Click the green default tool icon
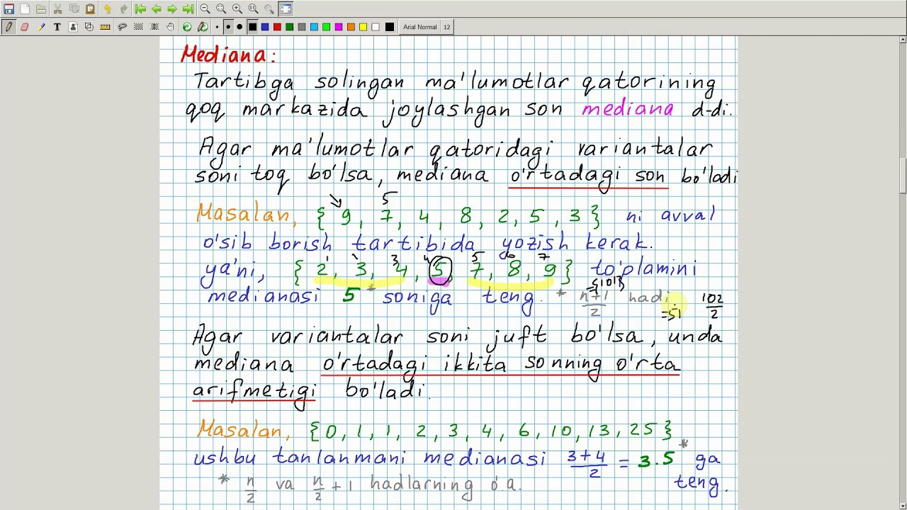 (x=187, y=27)
